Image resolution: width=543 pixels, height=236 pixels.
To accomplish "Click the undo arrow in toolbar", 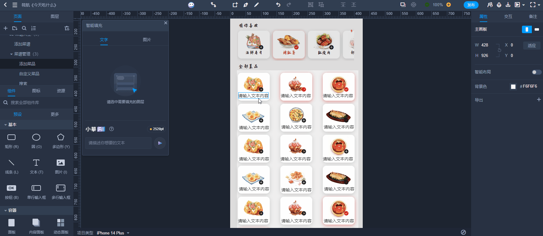I will [278, 5].
